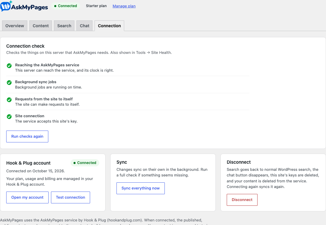Click the red Disconnect button
This screenshot has height=225, width=326.
(x=242, y=200)
